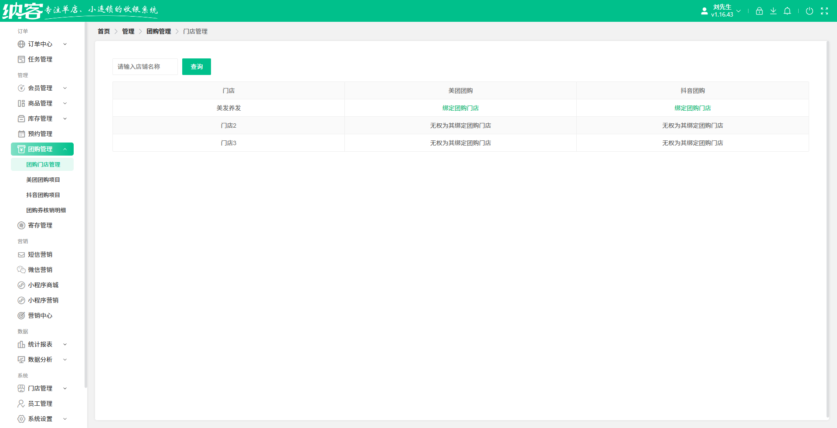Screen dimensions: 837x428
Task: Click 绑定团购门店 link under 美团团购
Action: tap(460, 108)
